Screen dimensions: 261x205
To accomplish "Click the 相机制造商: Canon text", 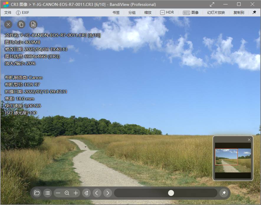I will tap(24, 78).
